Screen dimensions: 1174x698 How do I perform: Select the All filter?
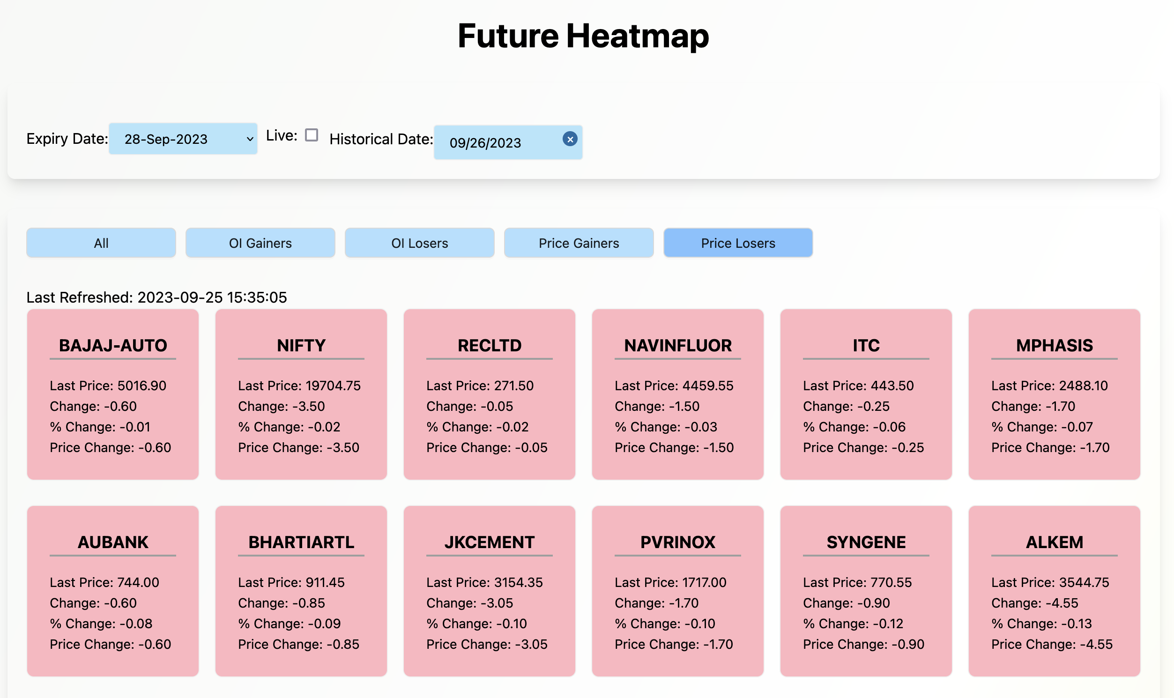pyautogui.click(x=101, y=243)
